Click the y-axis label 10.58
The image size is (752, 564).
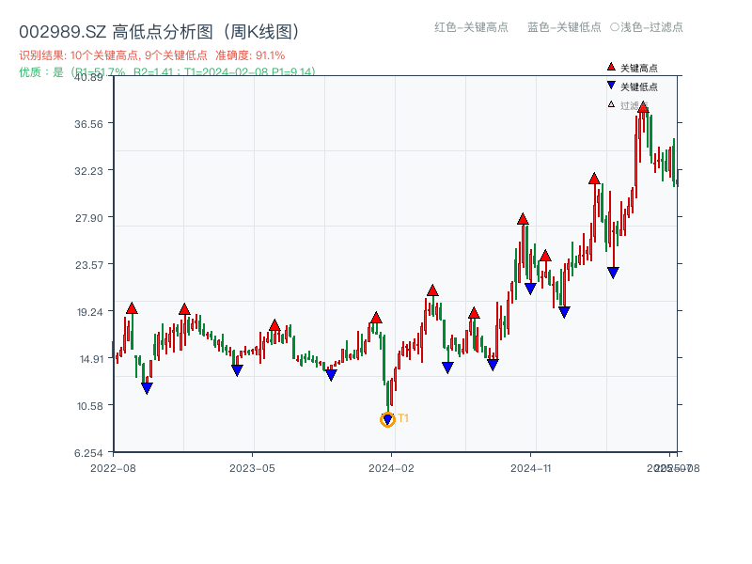[89, 406]
